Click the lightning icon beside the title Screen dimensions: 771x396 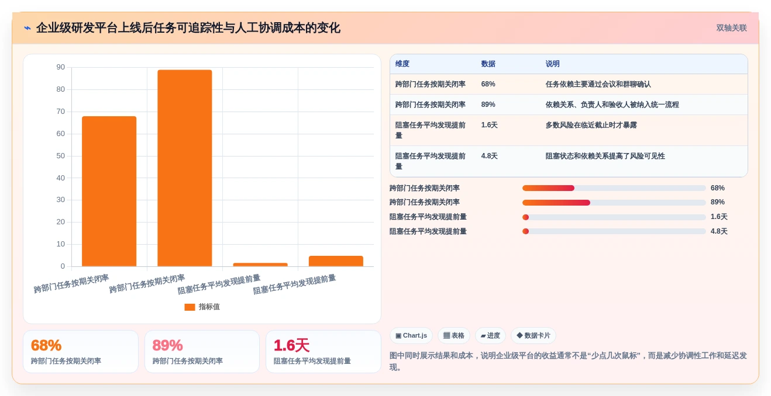pyautogui.click(x=27, y=28)
